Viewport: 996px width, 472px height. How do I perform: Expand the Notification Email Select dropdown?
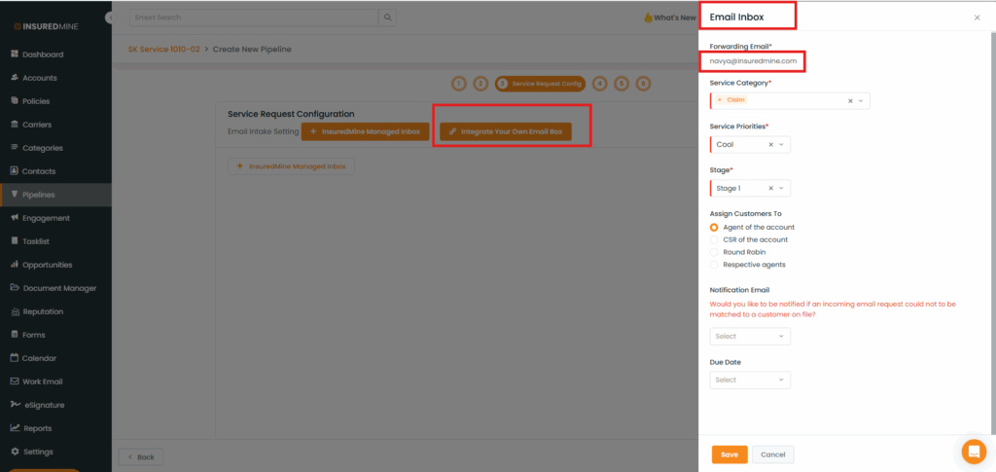(750, 337)
